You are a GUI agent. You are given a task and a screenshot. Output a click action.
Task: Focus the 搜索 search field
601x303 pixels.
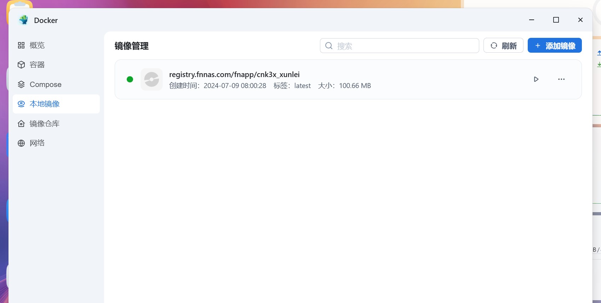(x=399, y=46)
